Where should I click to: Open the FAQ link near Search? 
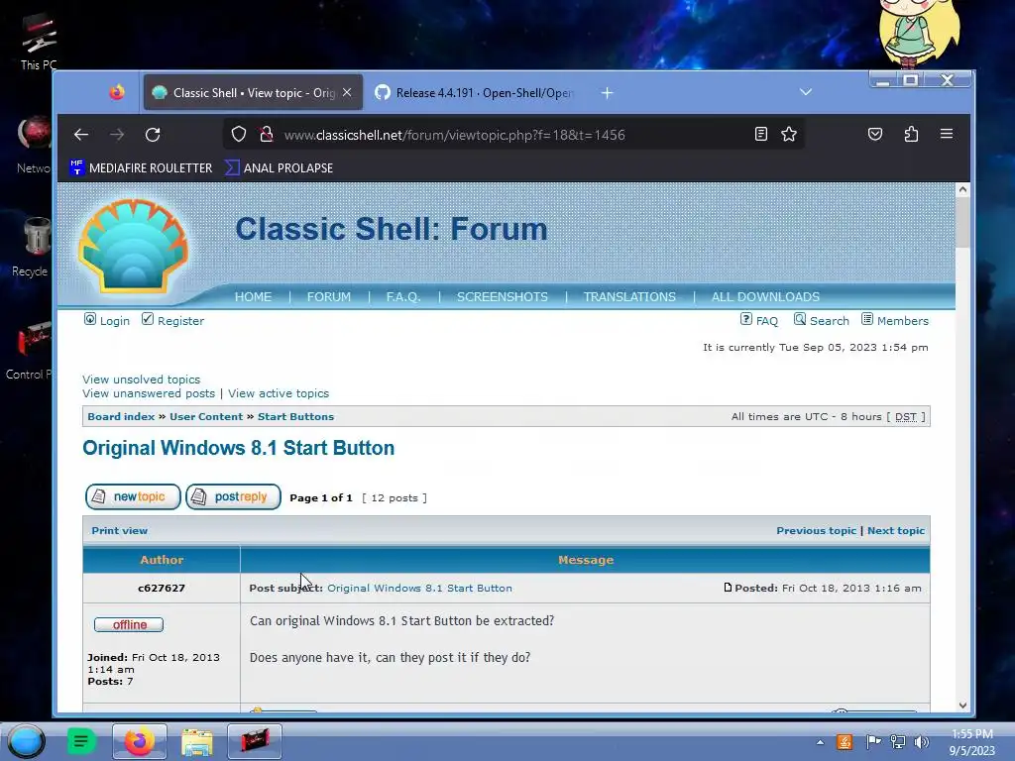pos(767,321)
